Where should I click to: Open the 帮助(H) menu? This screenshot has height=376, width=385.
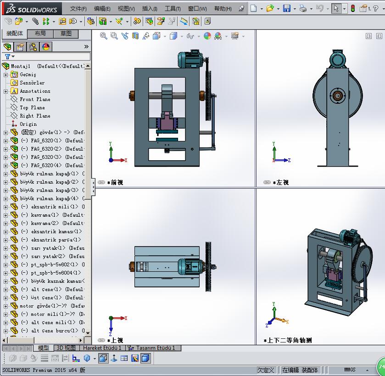point(223,9)
